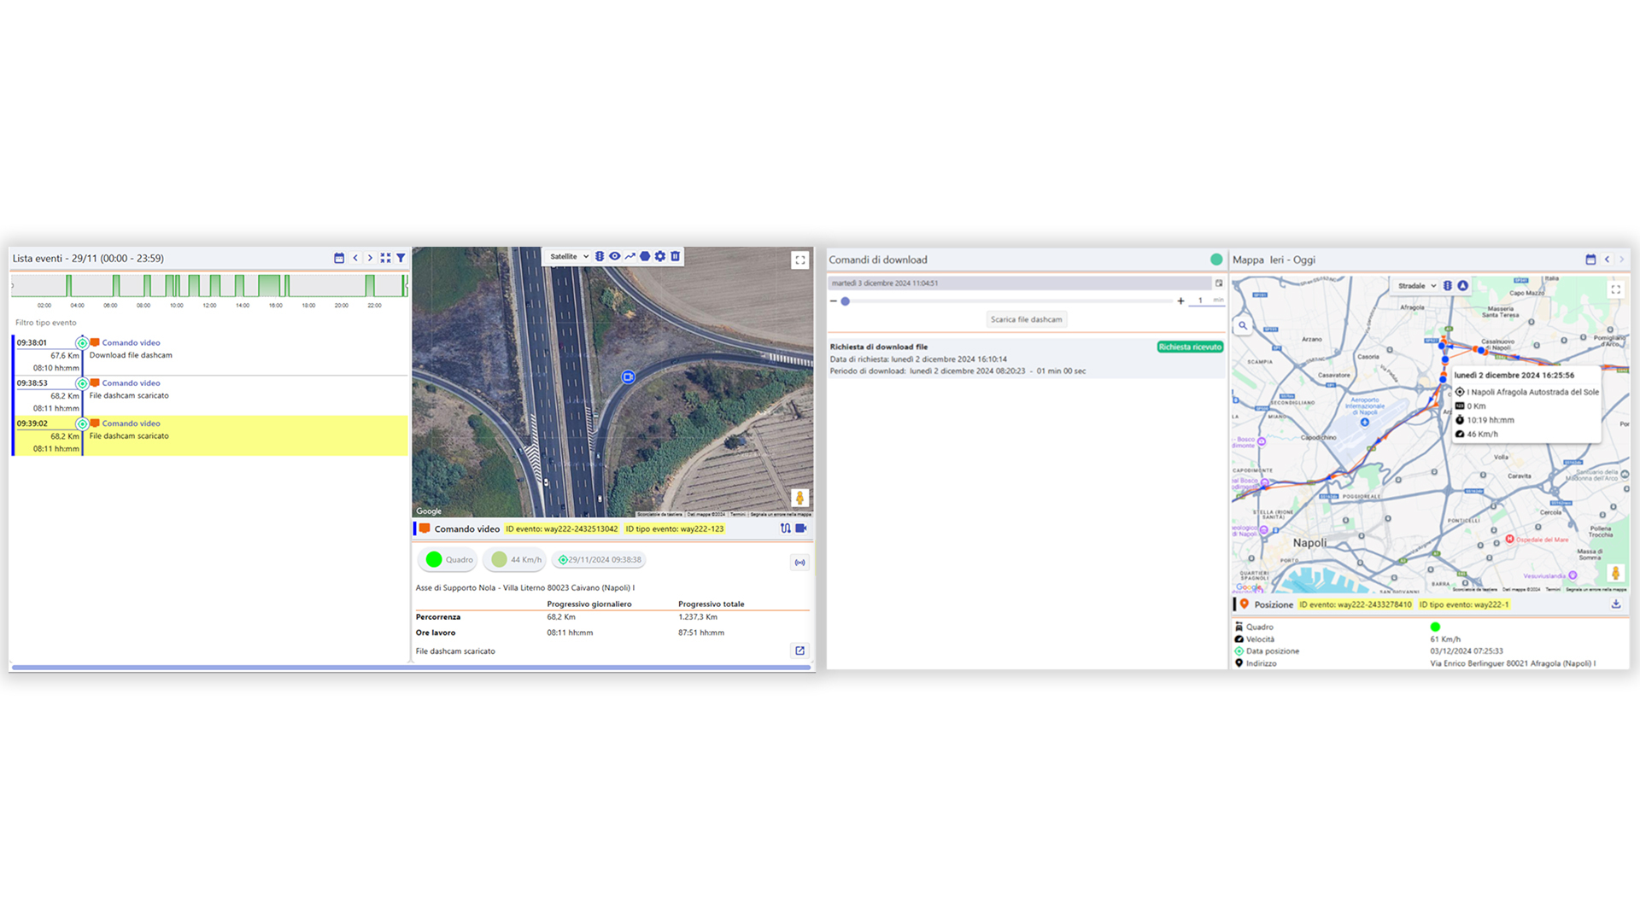Toggle the traffic light layer on satellite map

tap(600, 256)
